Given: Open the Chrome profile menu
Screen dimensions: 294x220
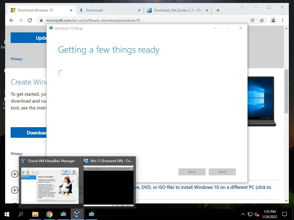Looking at the screenshot, I should pos(273,20).
